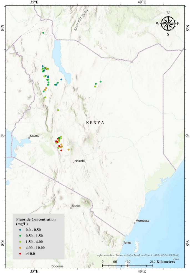Screen dimensions: 190x273
Task: Click the KENYA country label
Action: pos(95,123)
